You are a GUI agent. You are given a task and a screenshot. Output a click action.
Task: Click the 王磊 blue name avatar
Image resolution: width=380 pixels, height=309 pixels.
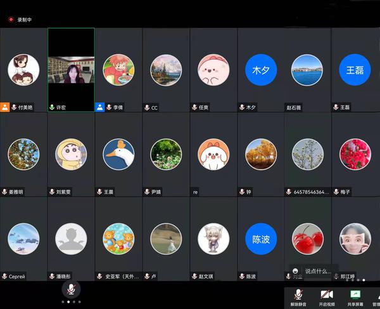pyautogui.click(x=355, y=70)
